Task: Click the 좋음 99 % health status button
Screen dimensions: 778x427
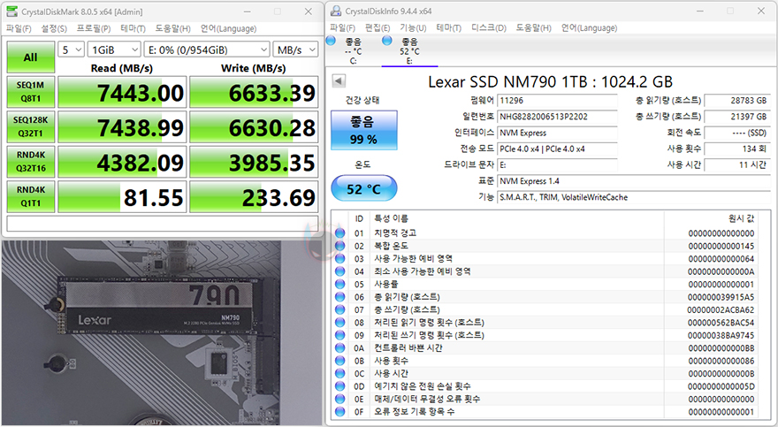Action: pos(364,130)
